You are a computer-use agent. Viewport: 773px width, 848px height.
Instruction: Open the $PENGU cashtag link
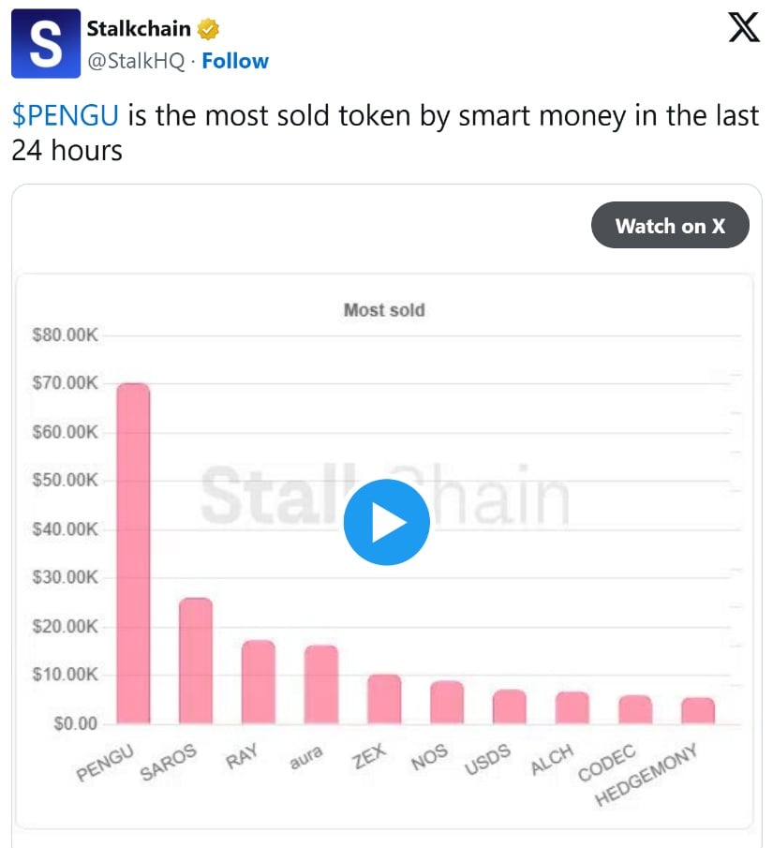[x=66, y=116]
